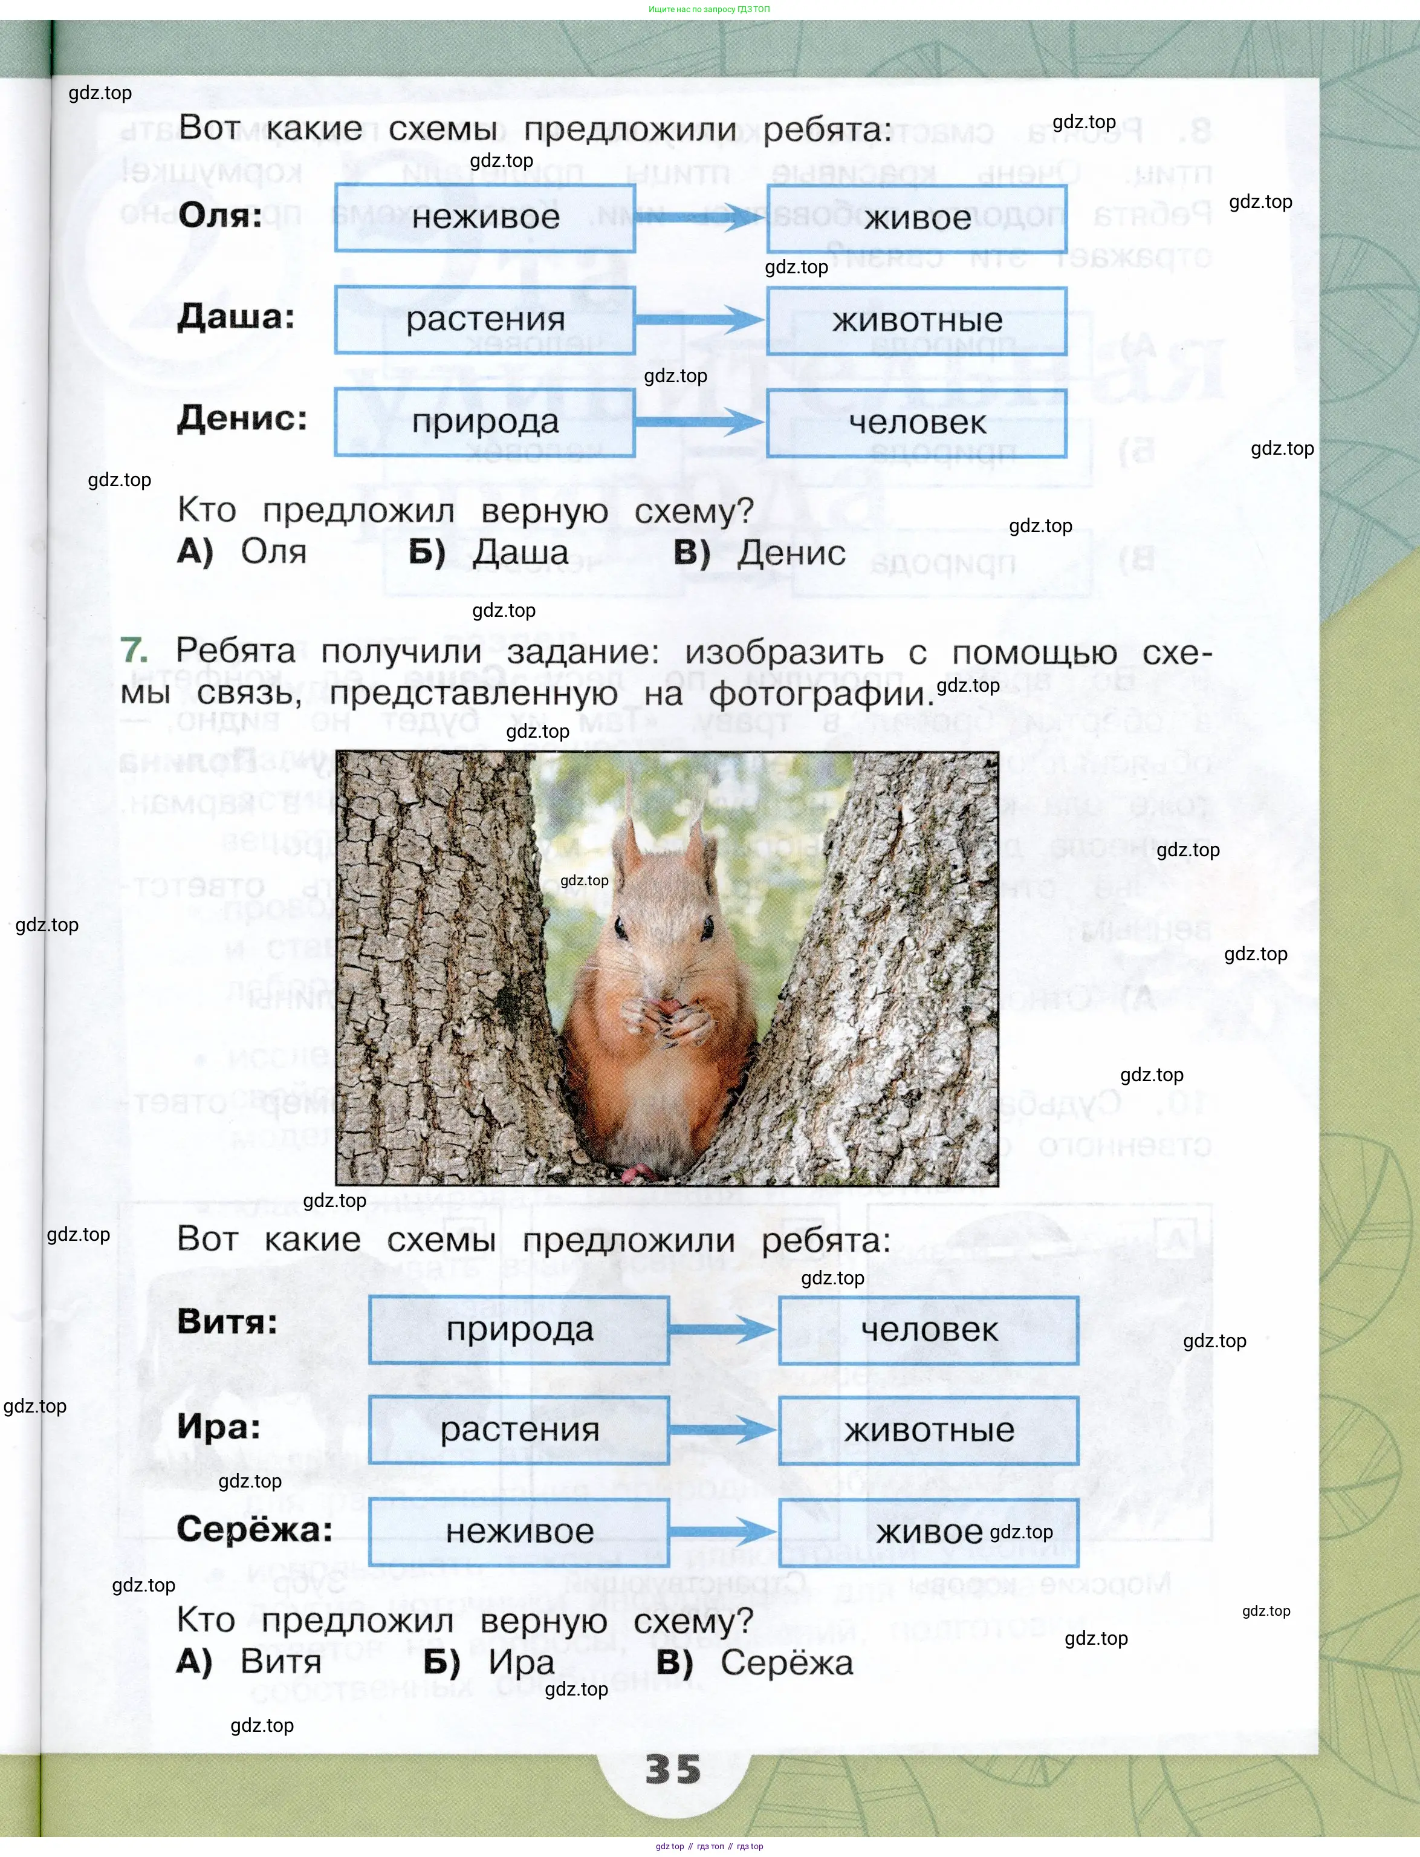The width and height of the screenshot is (1420, 1857).
Task: Choose answer А) Витя
Action: (250, 1662)
